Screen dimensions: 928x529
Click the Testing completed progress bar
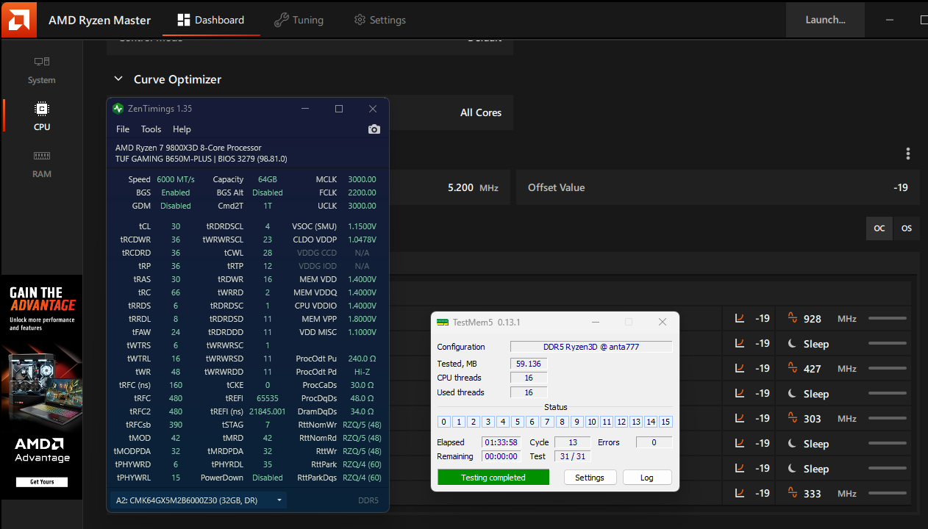point(493,478)
